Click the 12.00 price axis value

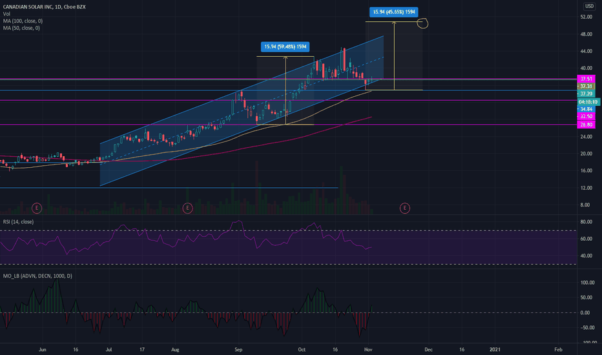point(586,188)
